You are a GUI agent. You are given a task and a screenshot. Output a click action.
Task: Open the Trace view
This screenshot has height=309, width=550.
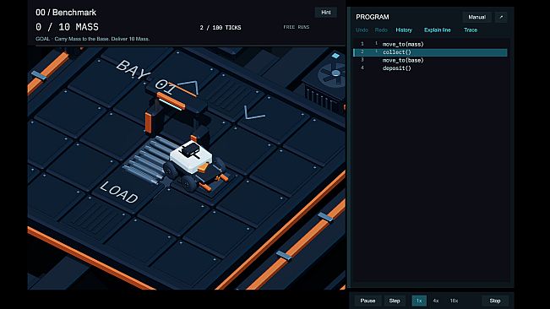[471, 30]
